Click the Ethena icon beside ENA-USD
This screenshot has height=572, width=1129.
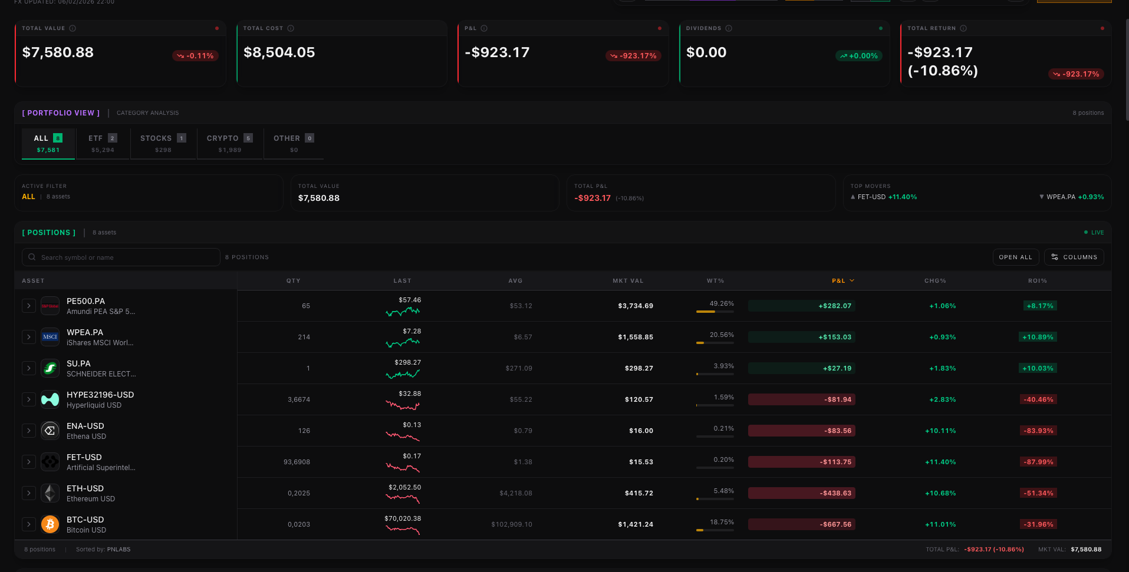click(50, 431)
